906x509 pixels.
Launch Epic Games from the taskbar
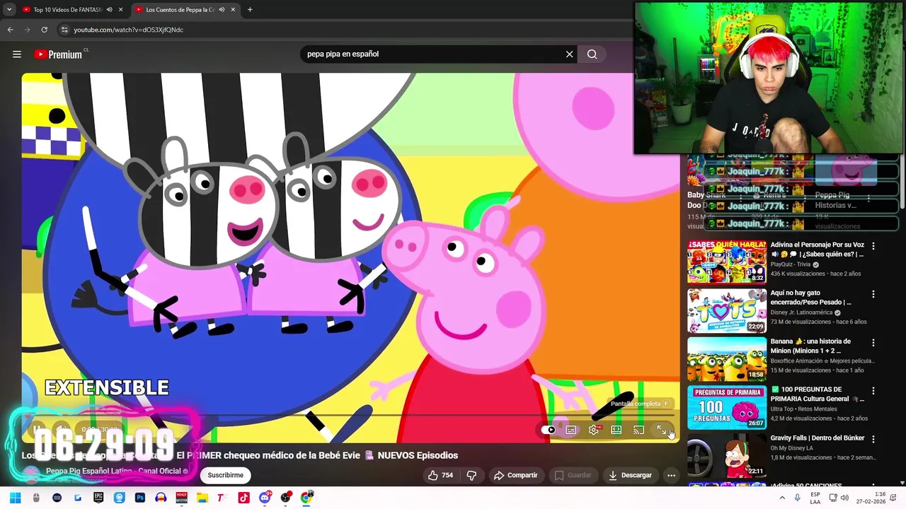pyautogui.click(x=98, y=498)
